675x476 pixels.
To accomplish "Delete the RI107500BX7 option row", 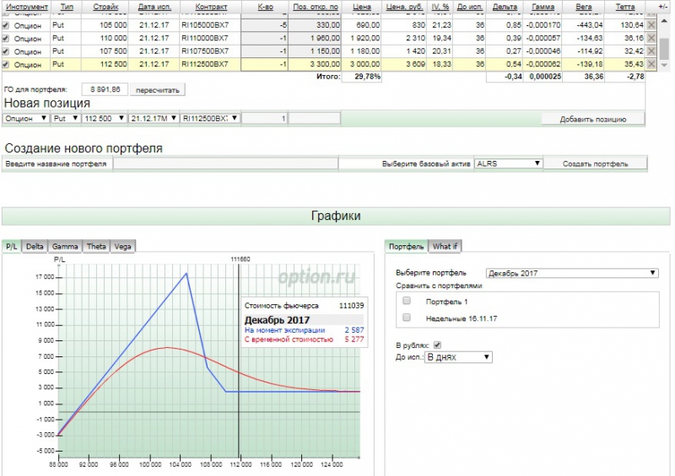I will coord(651,51).
